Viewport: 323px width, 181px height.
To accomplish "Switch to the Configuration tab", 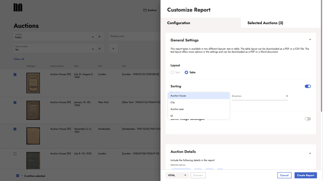I will (x=200, y=23).
